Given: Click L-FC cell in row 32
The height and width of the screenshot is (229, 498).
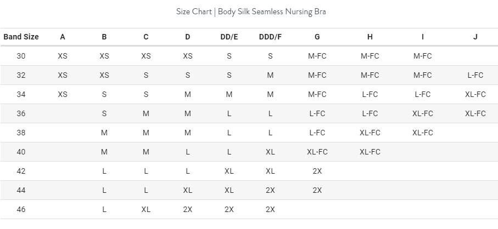Looking at the screenshot, I should click(x=475, y=75).
